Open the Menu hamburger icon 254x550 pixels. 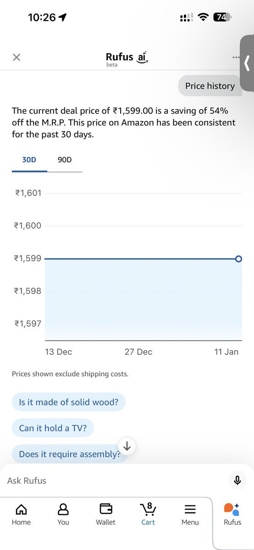[190, 513]
